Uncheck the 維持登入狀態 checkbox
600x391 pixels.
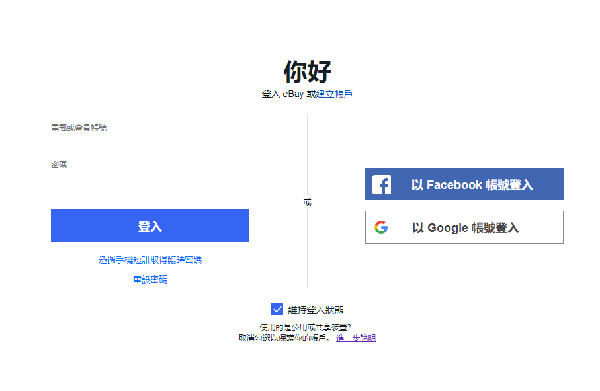coord(277,309)
